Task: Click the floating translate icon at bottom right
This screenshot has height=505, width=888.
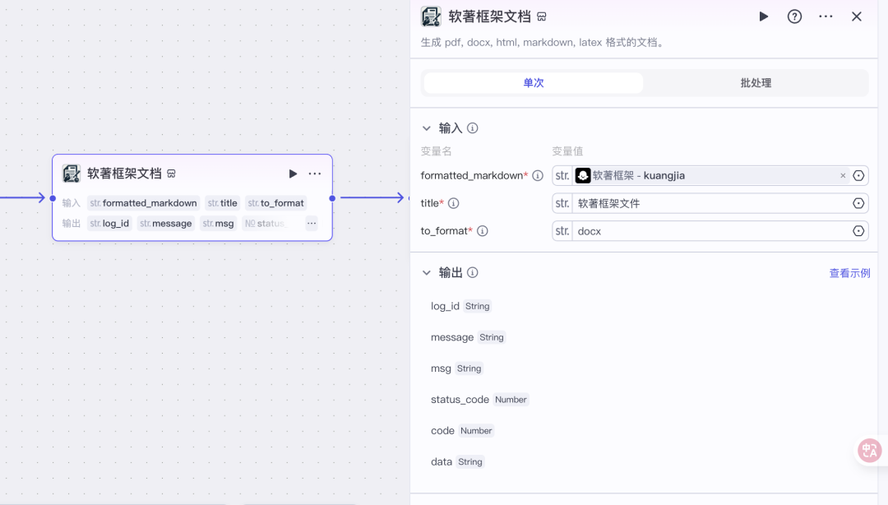Action: click(869, 451)
